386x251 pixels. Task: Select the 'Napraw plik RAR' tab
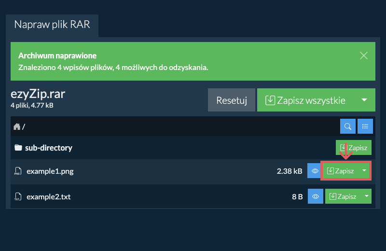point(52,24)
